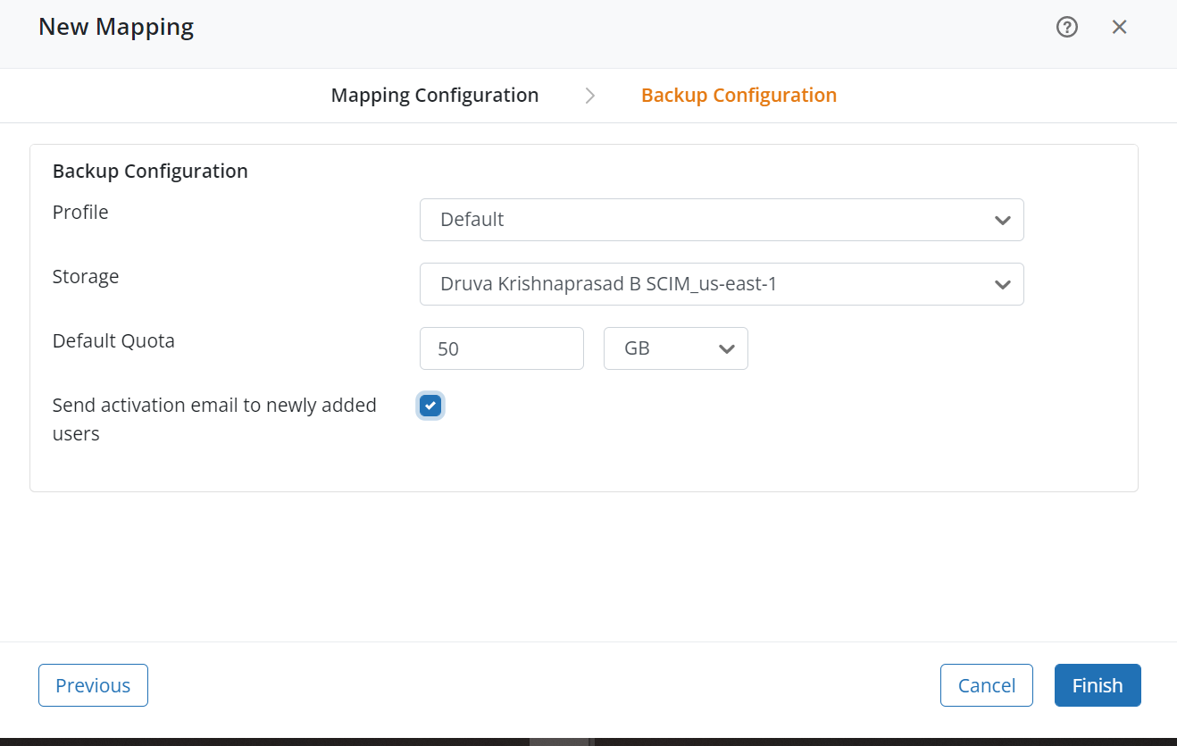This screenshot has height=746, width=1177.
Task: Open the GB quota unit dropdown
Action: (661, 348)
